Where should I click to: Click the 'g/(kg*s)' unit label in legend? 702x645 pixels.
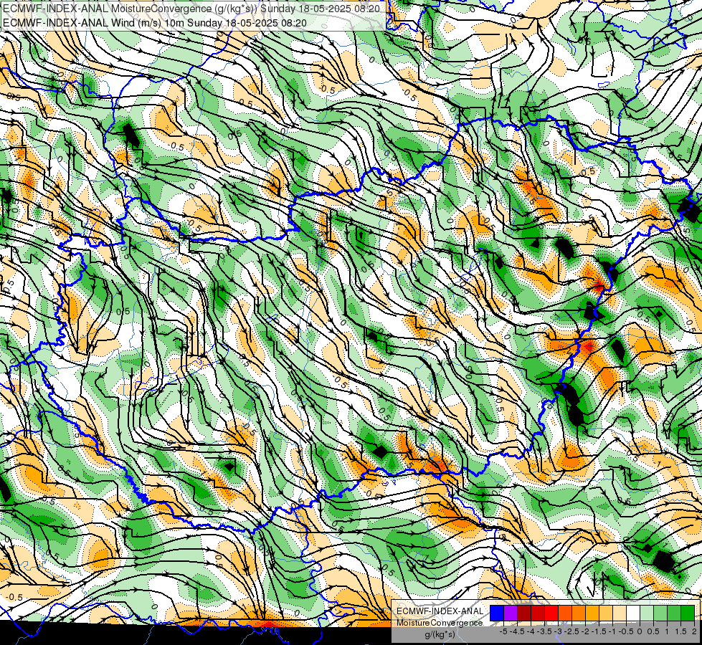point(440,635)
